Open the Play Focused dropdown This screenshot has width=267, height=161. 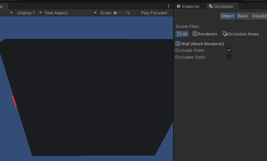click(154, 13)
